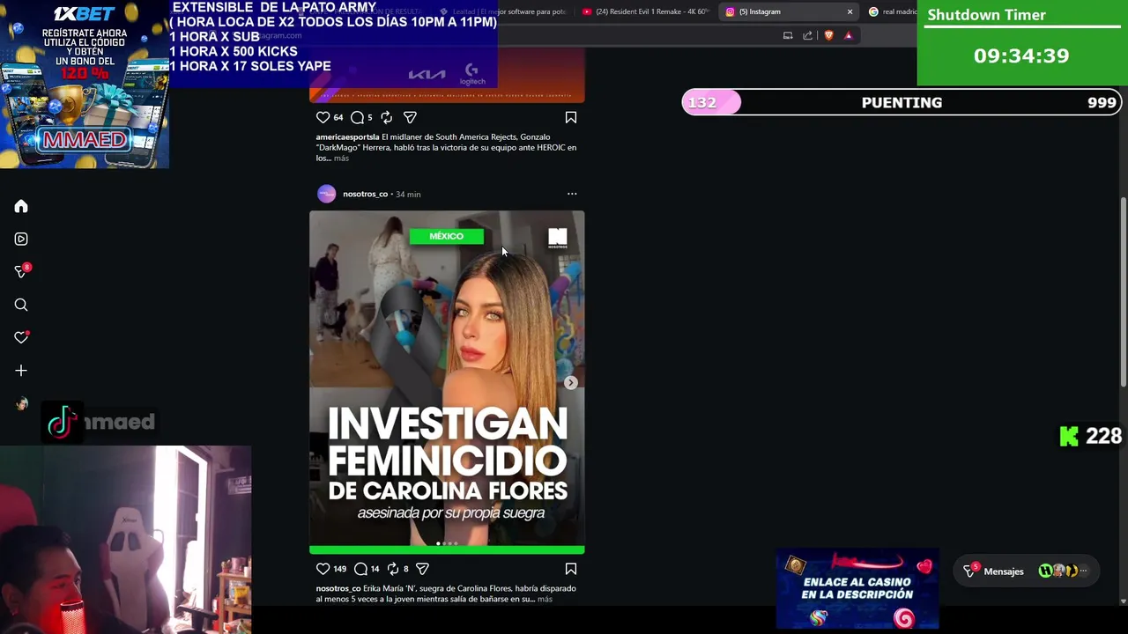Open Reels from the sidebar
Viewport: 1128px width, 634px height.
pos(21,239)
